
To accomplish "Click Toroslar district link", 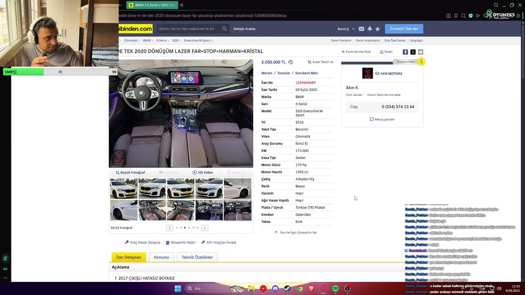I will [x=284, y=73].
